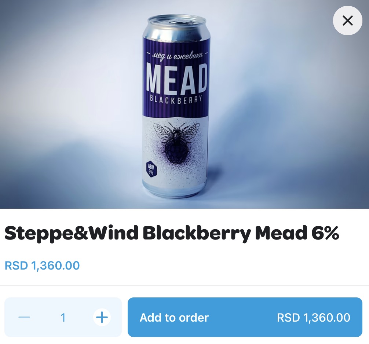The width and height of the screenshot is (369, 344).
Task: Close the product detail popup
Action: click(347, 21)
